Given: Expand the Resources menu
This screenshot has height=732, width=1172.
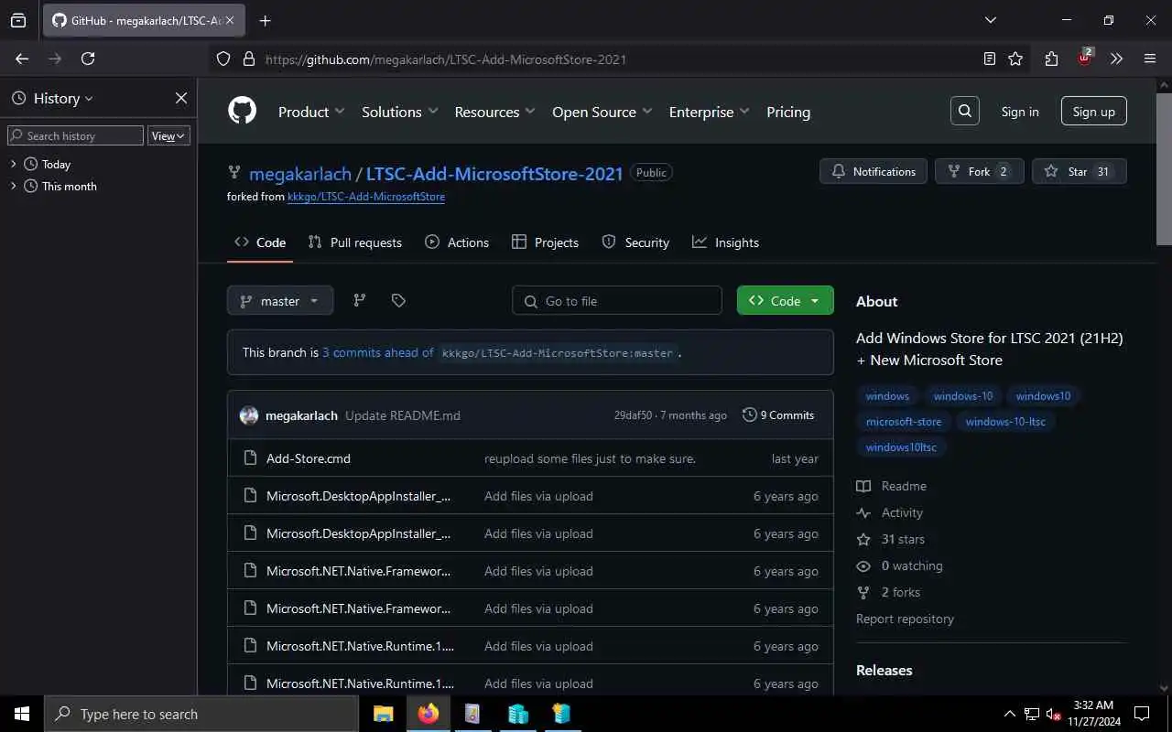Looking at the screenshot, I should click(x=495, y=112).
